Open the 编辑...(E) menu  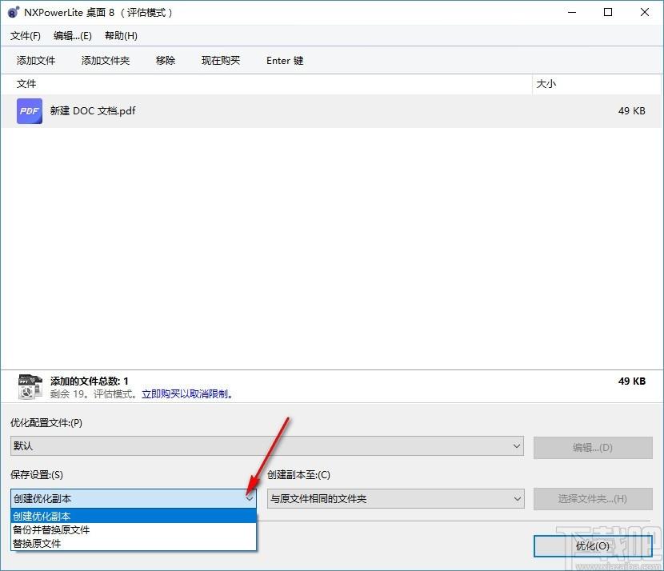pos(73,36)
